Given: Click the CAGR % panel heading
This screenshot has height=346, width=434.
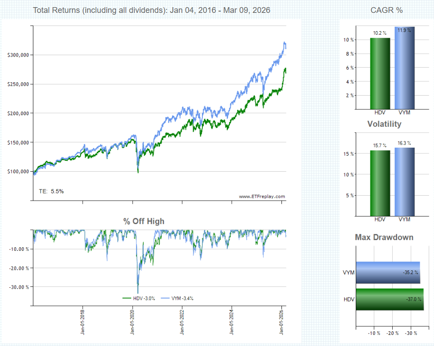Looking at the screenshot, I should click(386, 10).
